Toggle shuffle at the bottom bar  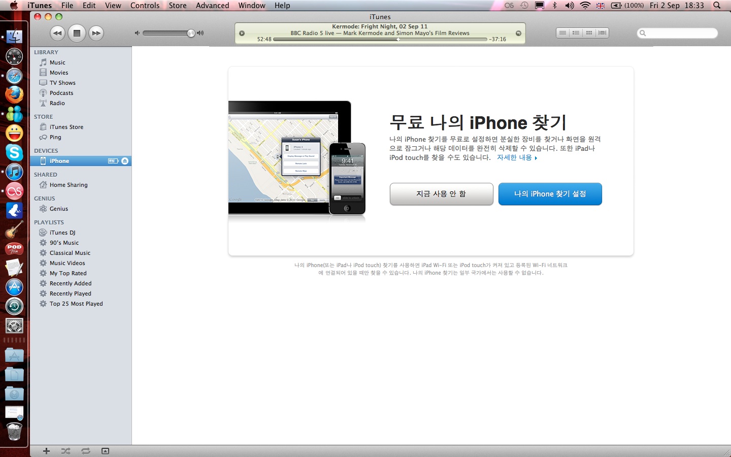66,451
